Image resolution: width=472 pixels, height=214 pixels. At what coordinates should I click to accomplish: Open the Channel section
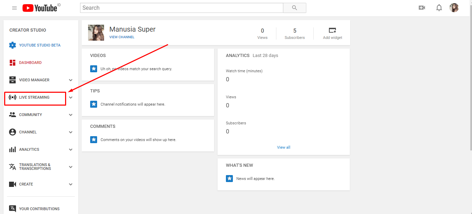[x=28, y=132]
